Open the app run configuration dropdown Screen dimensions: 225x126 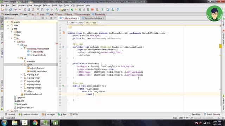pos(64,10)
